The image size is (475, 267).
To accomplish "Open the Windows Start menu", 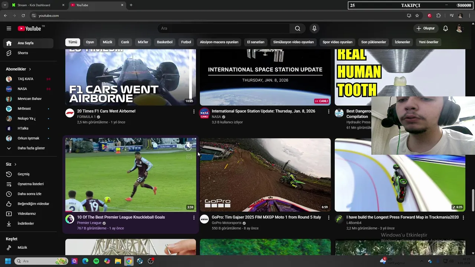I will pos(8,261).
